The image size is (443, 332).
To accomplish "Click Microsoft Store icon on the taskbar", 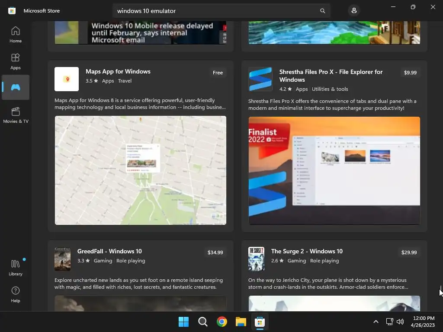I will pos(260,322).
